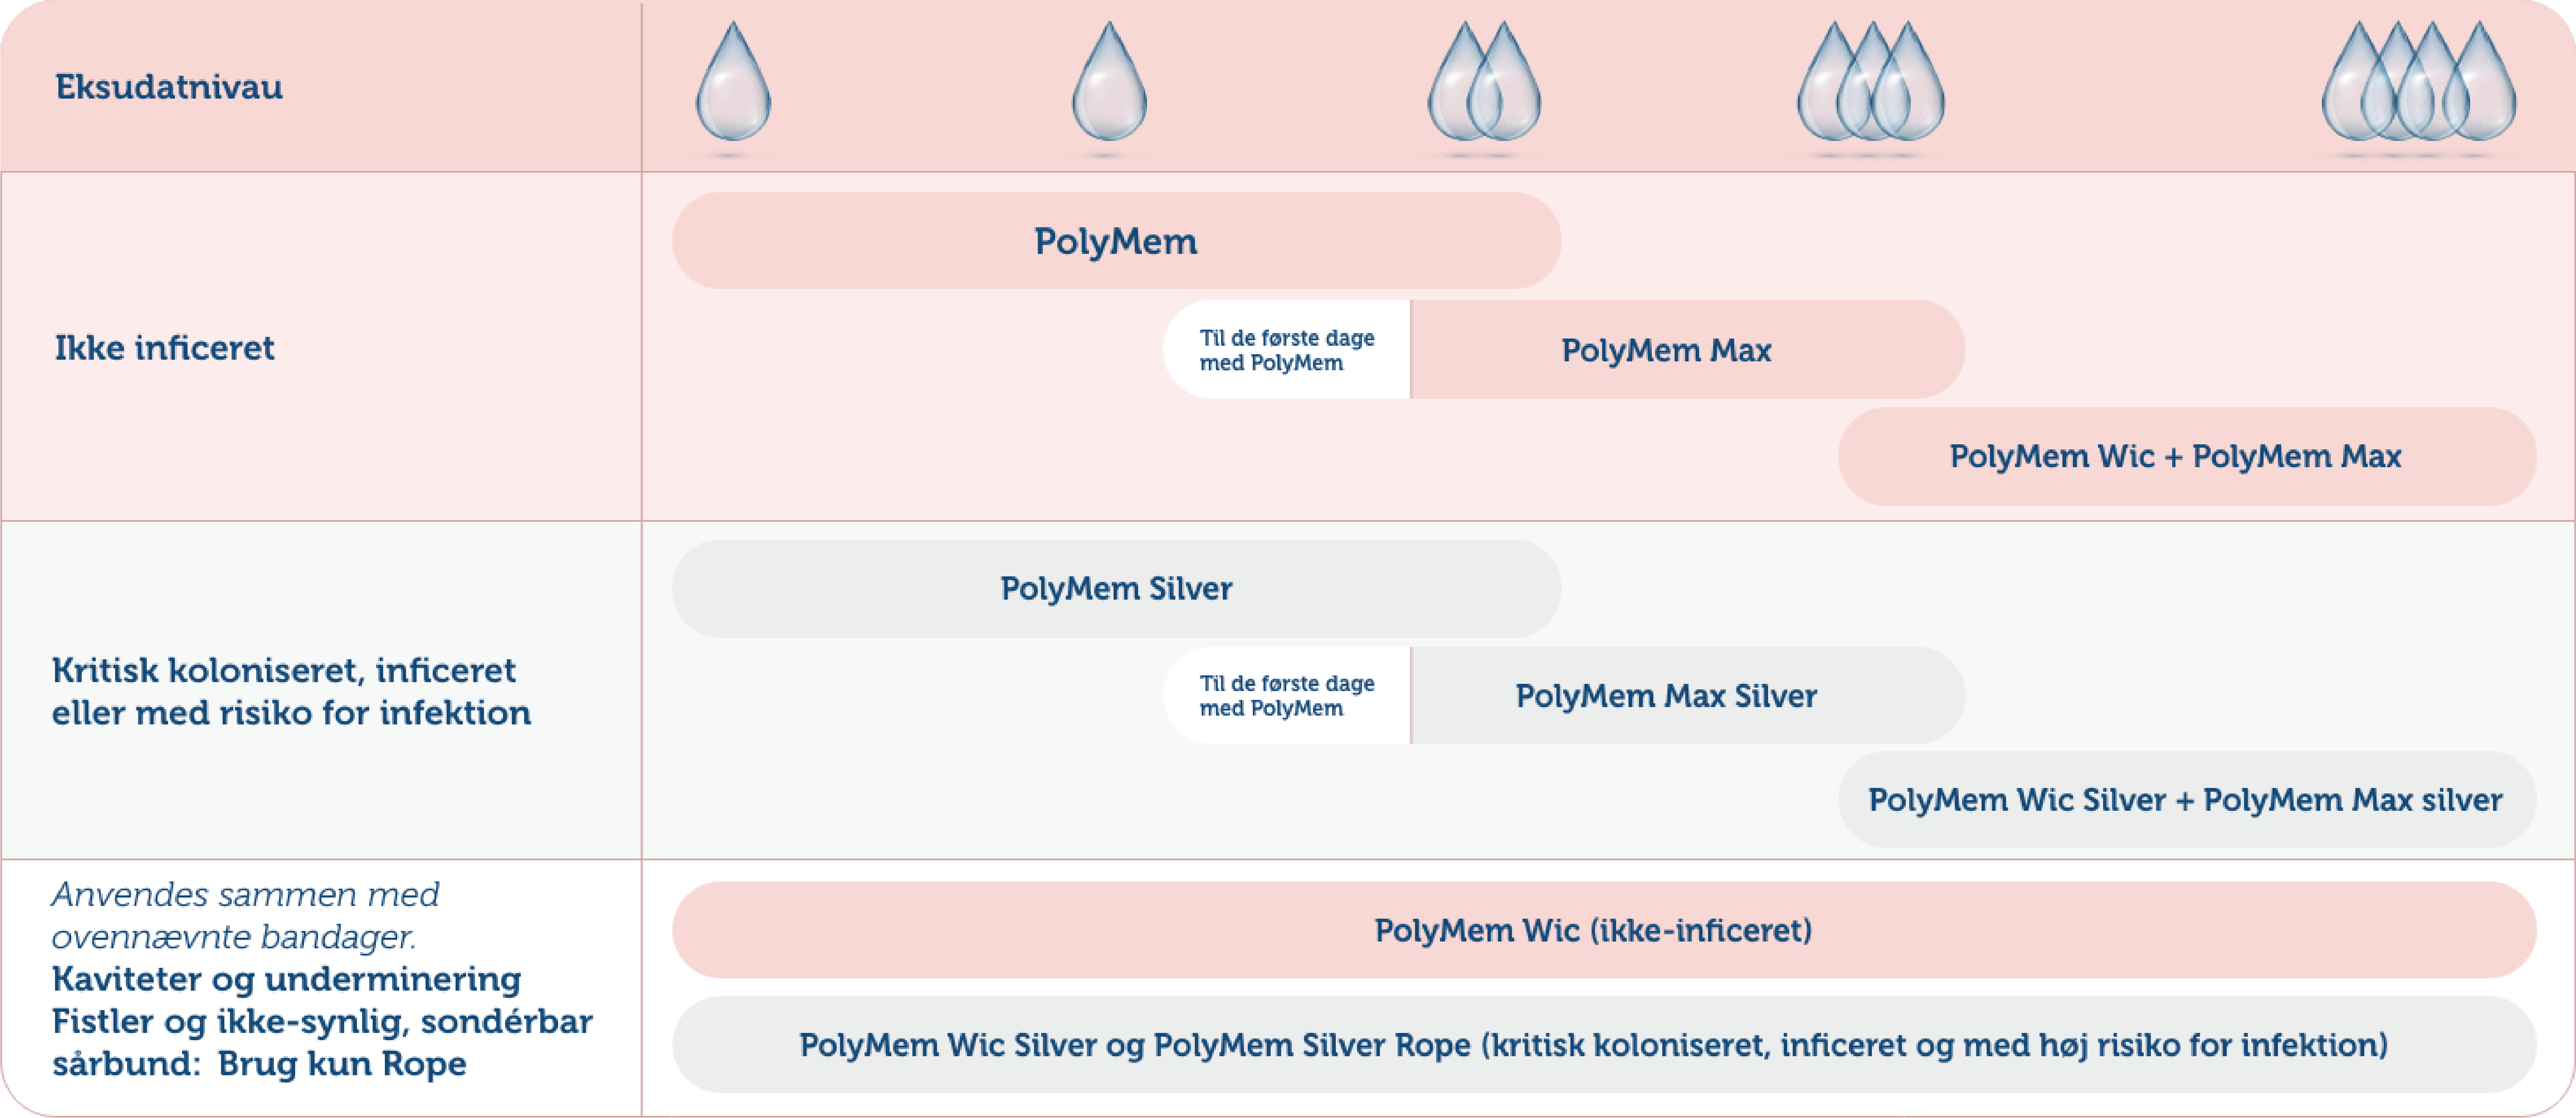The height and width of the screenshot is (1118, 2576).
Task: Select the Ikke inficeret row label
Action: click(x=164, y=348)
